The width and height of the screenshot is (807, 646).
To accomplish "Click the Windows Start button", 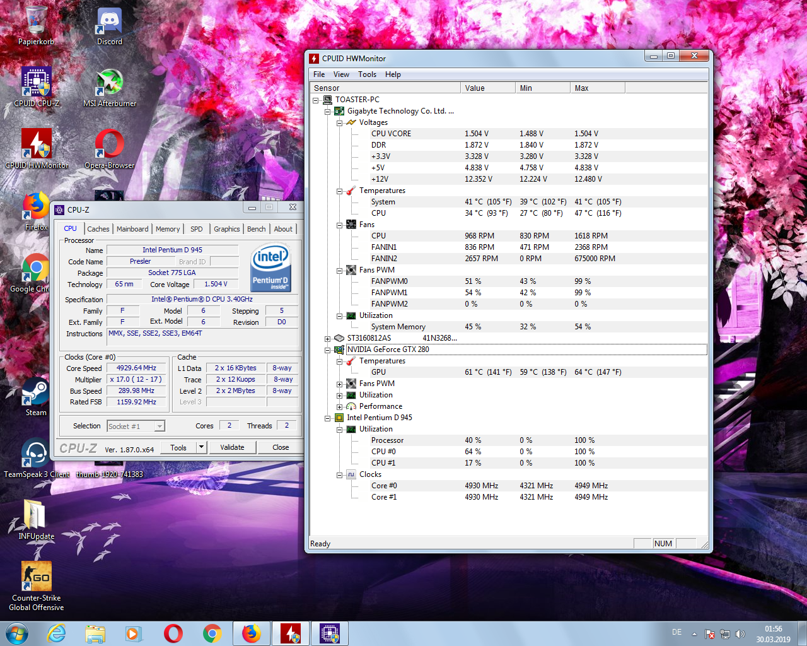I will [17, 633].
